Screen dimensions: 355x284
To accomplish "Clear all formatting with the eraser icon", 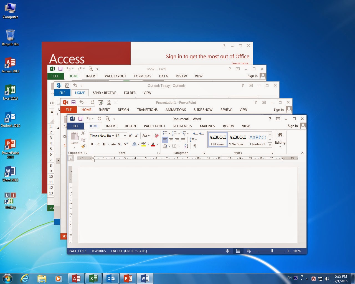I will click(156, 136).
